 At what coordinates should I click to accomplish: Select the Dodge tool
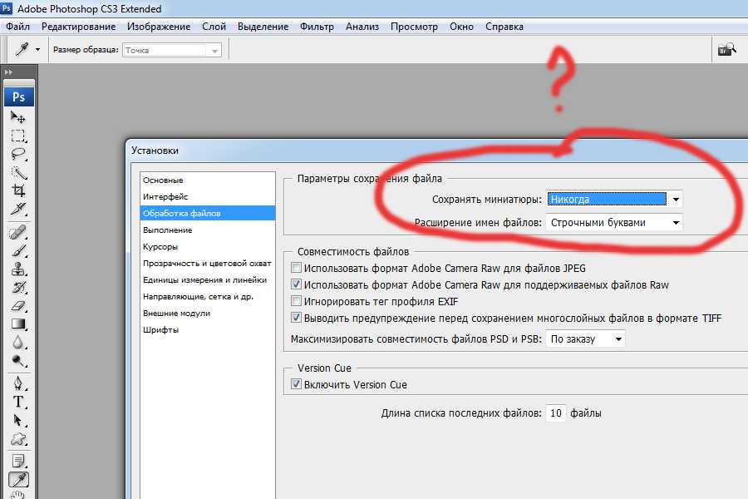(x=18, y=360)
